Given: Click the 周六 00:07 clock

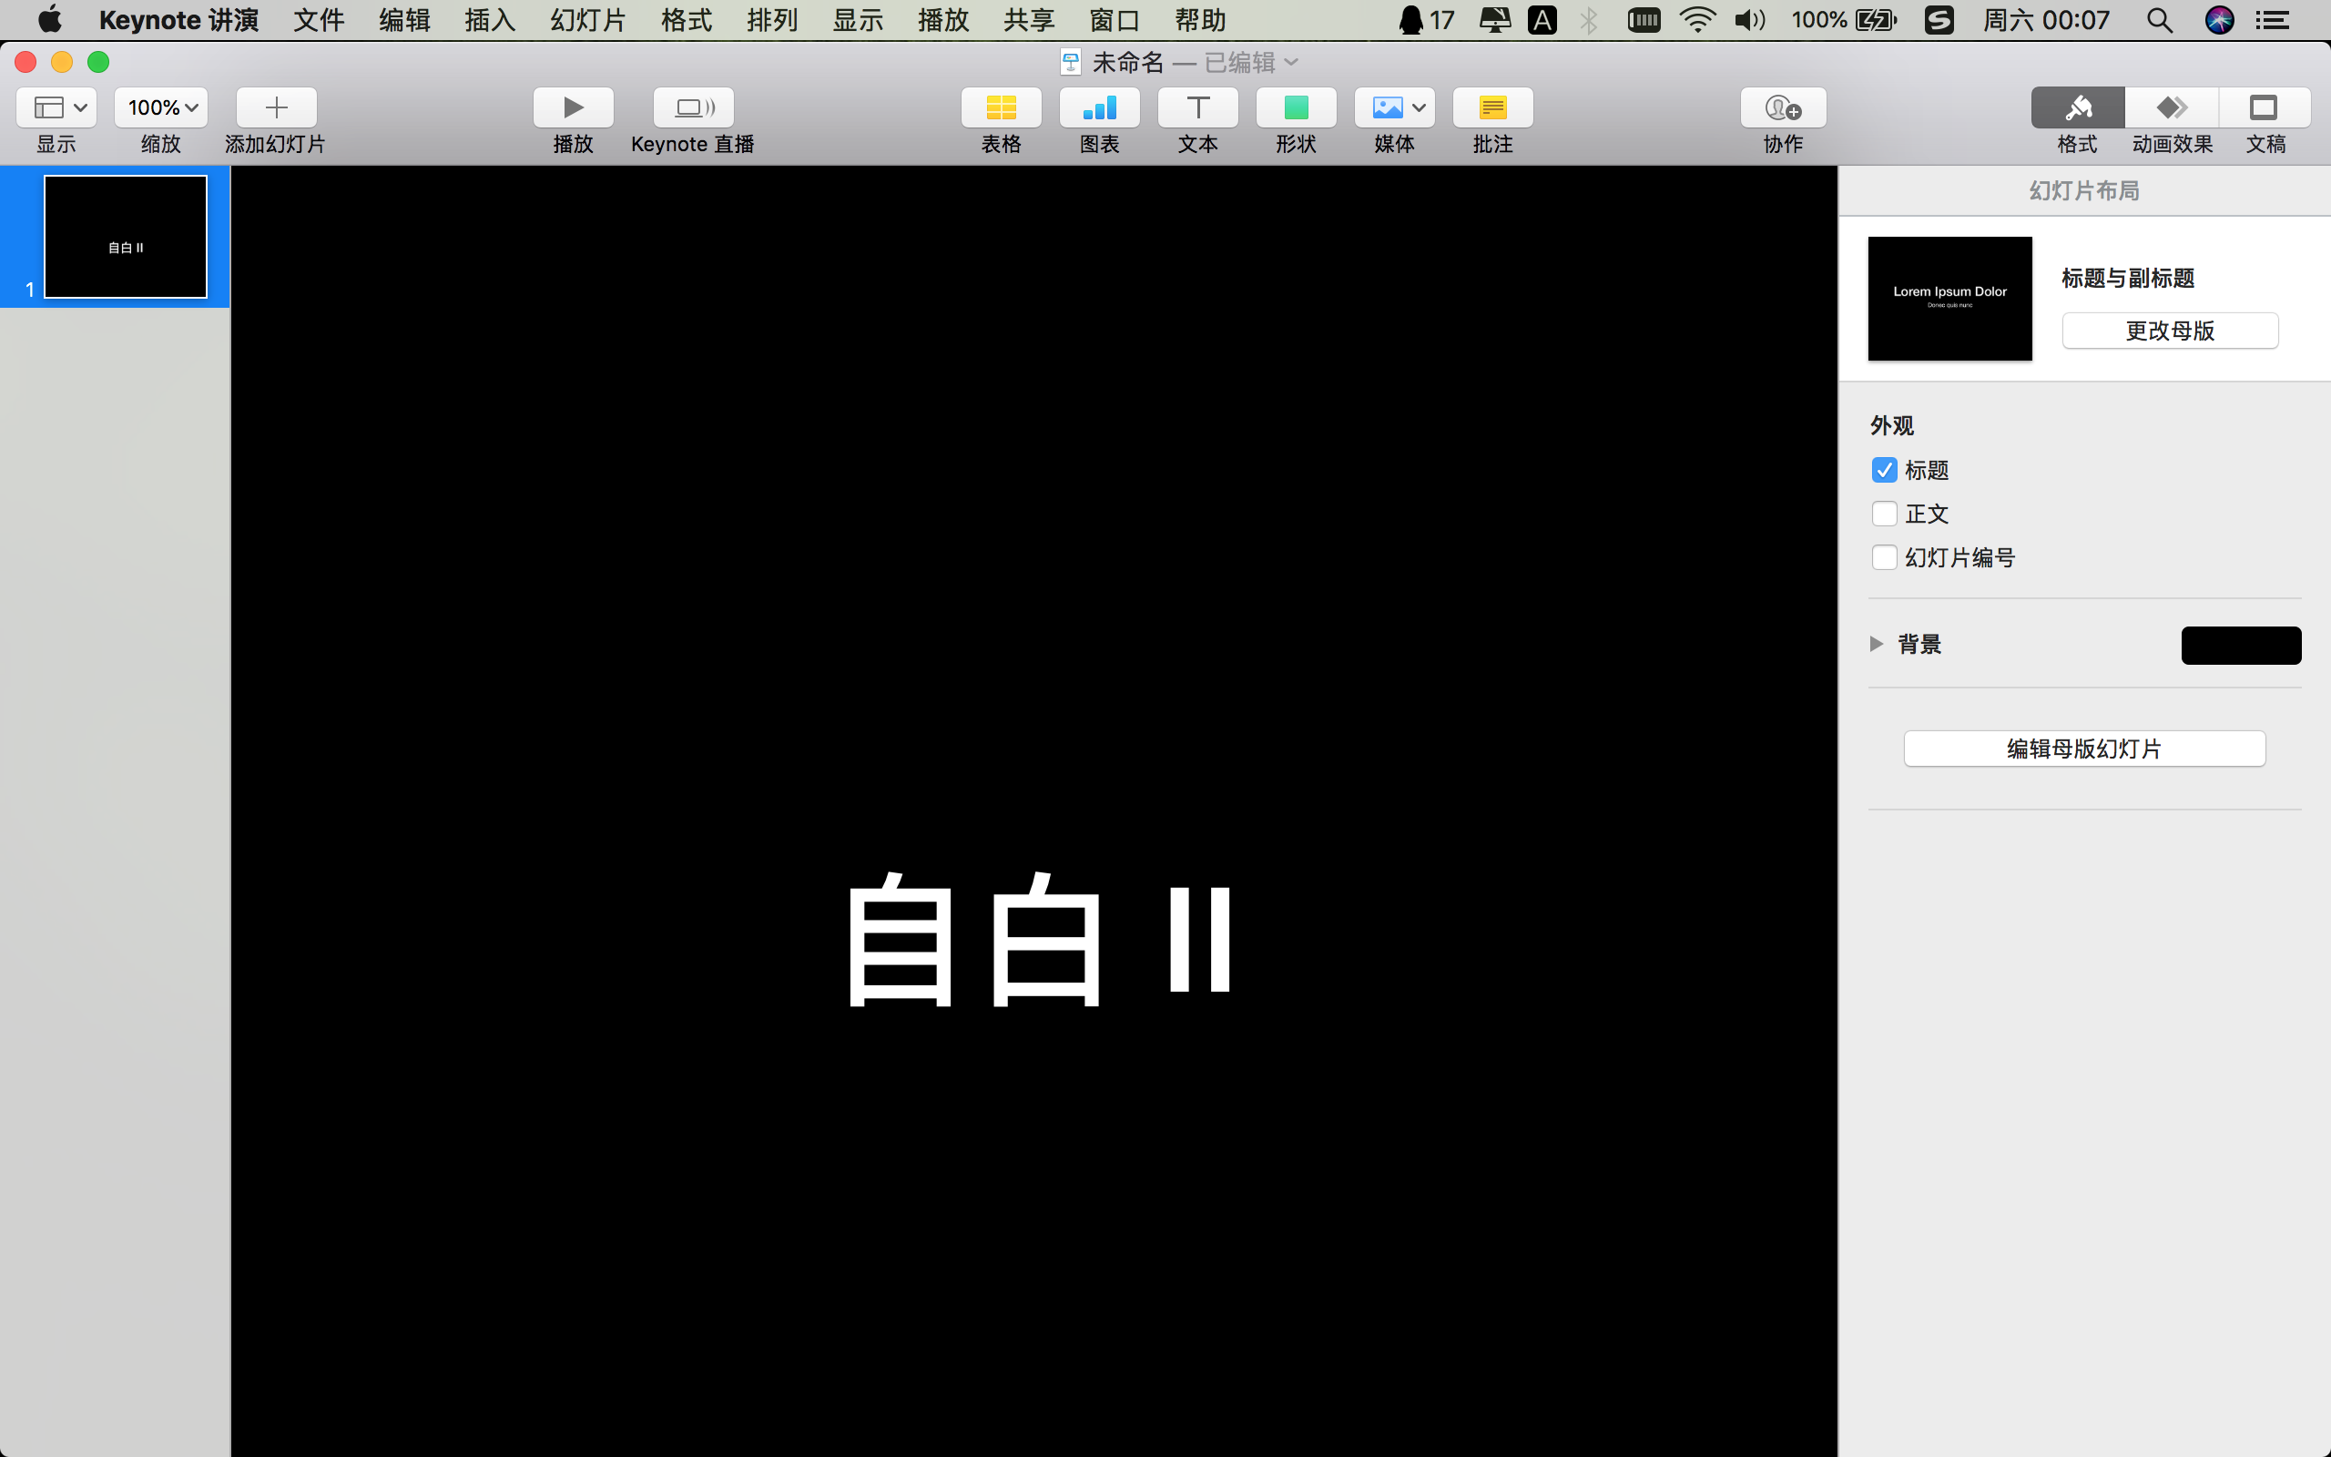Looking at the screenshot, I should click(2046, 20).
